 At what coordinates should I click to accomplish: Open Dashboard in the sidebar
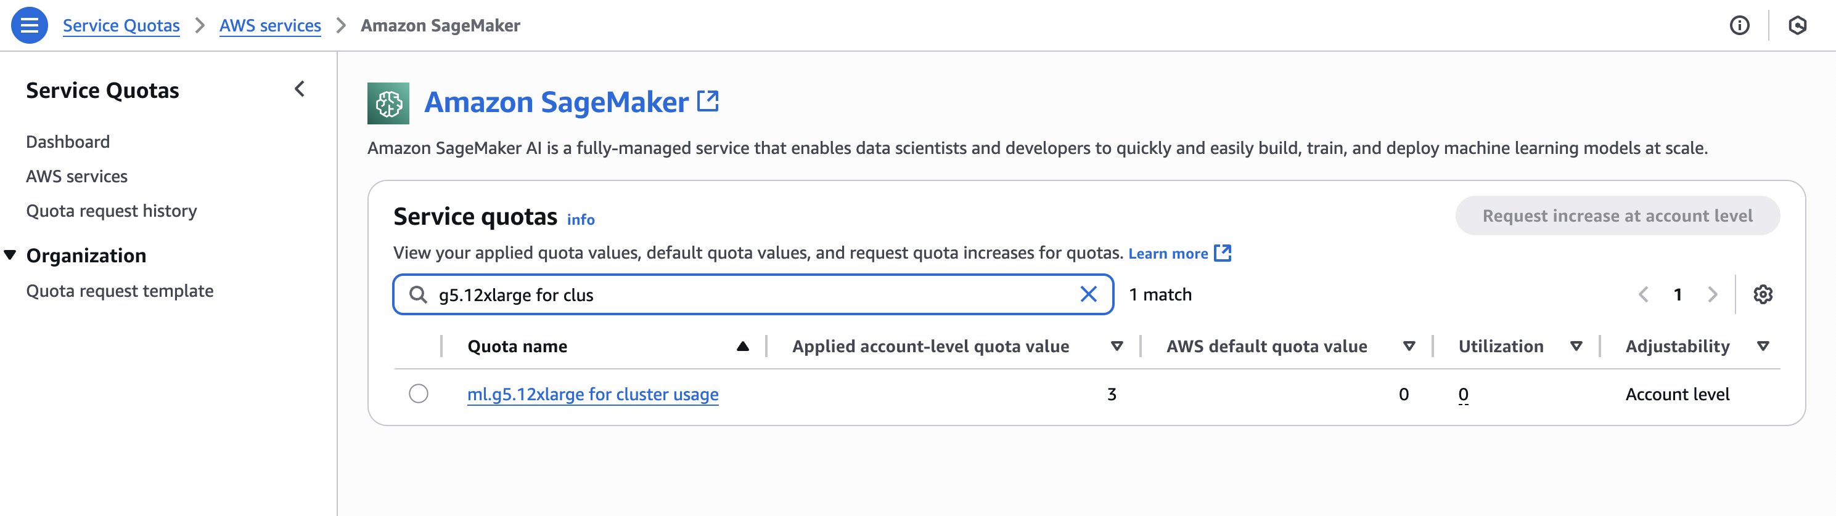(68, 142)
